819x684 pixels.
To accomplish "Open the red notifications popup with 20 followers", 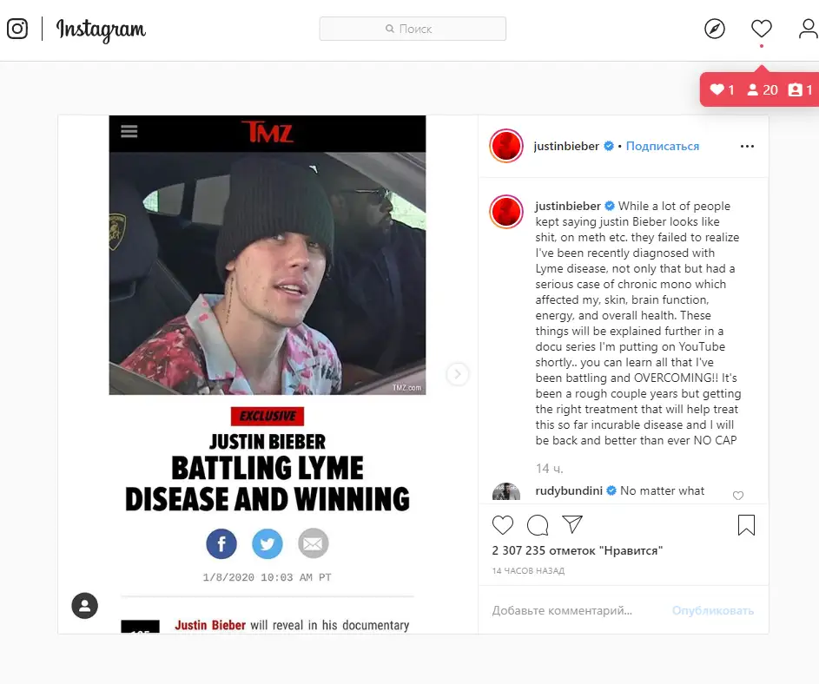I will [x=760, y=89].
